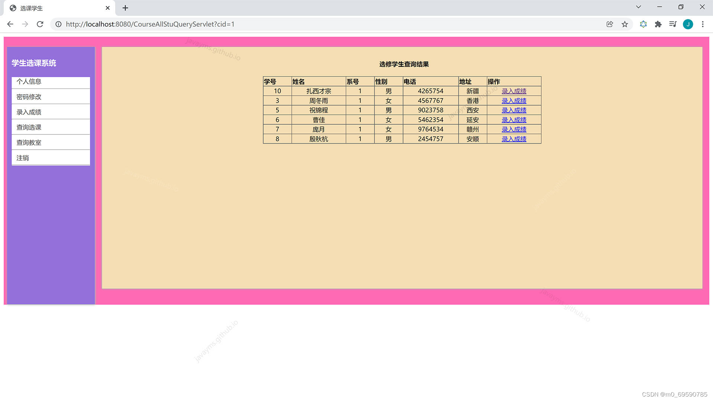Viewport: 713px width, 401px height.
Task: Open a new browser tab
Action: (125, 8)
